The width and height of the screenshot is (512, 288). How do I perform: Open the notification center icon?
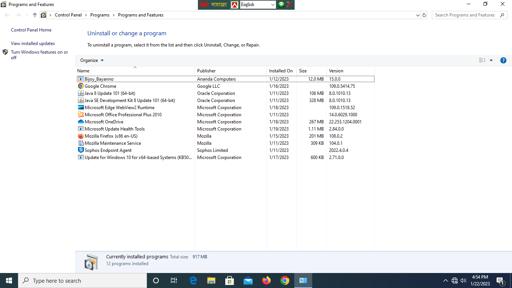click(500, 280)
